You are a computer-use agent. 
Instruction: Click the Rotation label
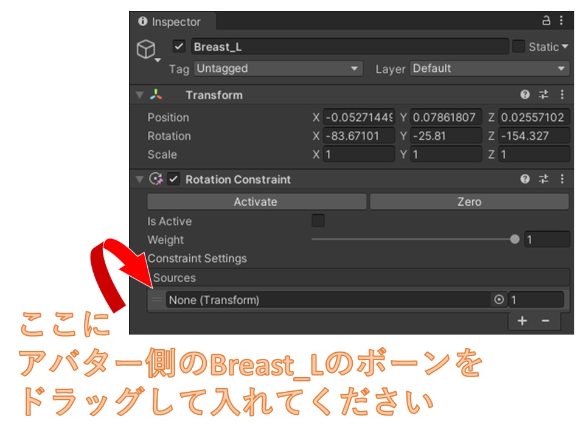pos(169,136)
